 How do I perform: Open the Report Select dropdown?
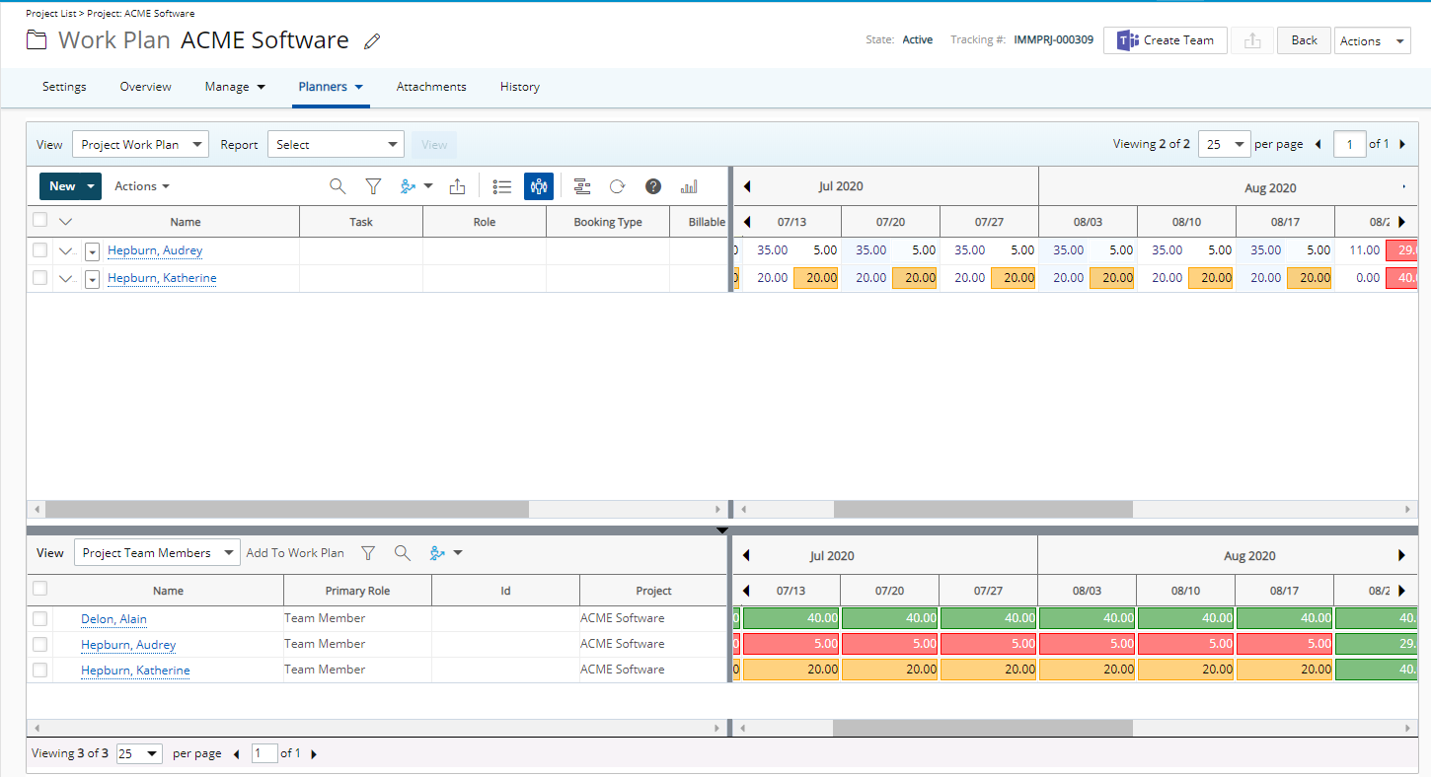click(x=336, y=144)
